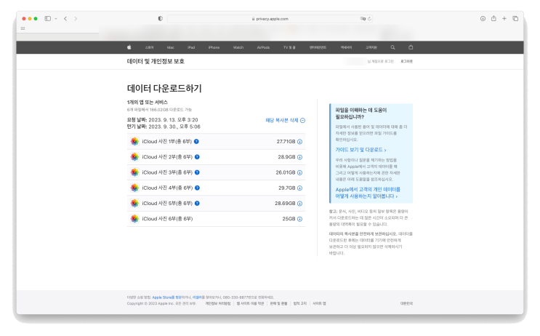Image resolution: width=540 pixels, height=336 pixels.
Task: Open 법적 고지 footer link
Action: (x=299, y=303)
